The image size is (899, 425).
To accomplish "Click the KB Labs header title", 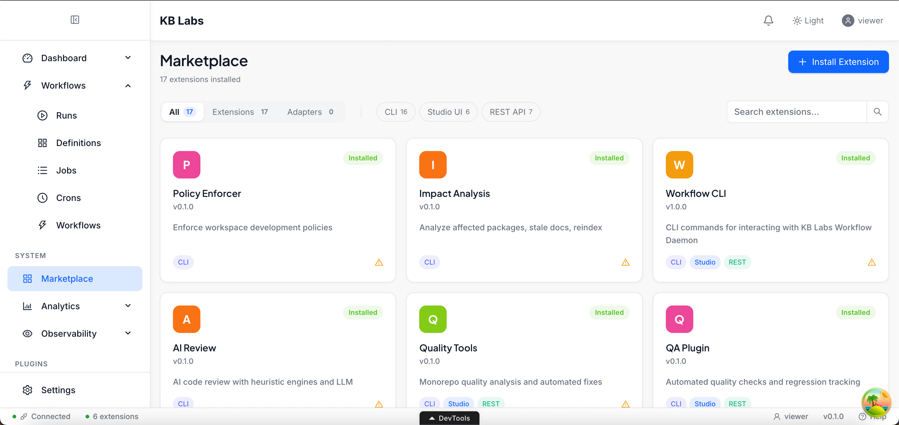I will 181,21.
